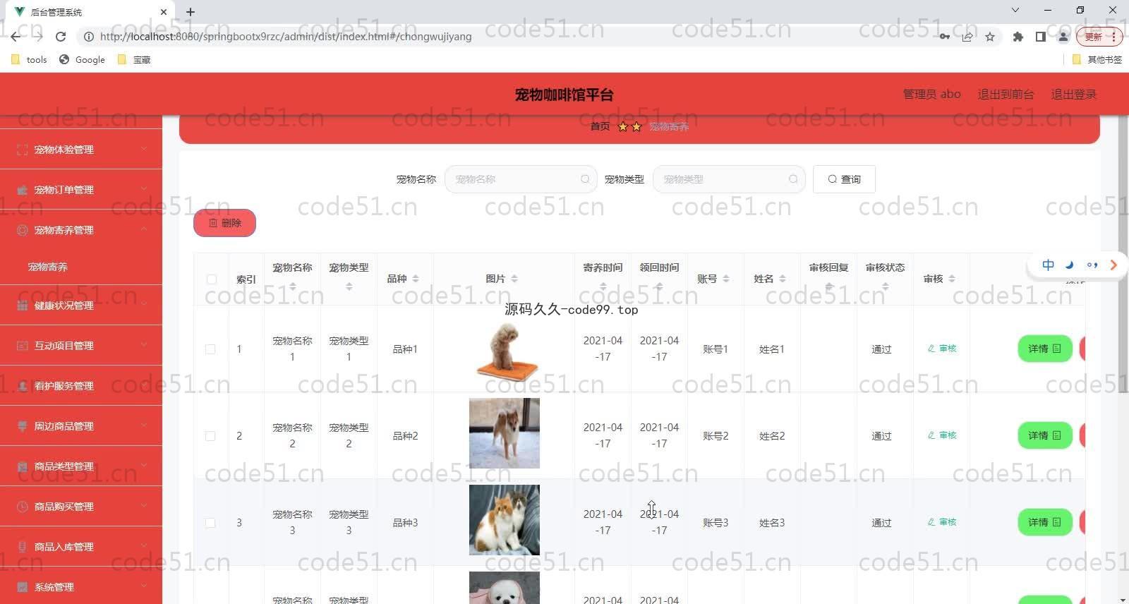Screen dimensions: 1129x604
Task: Collapse the 宠物寄养管理 menu
Action: pyautogui.click(x=81, y=230)
